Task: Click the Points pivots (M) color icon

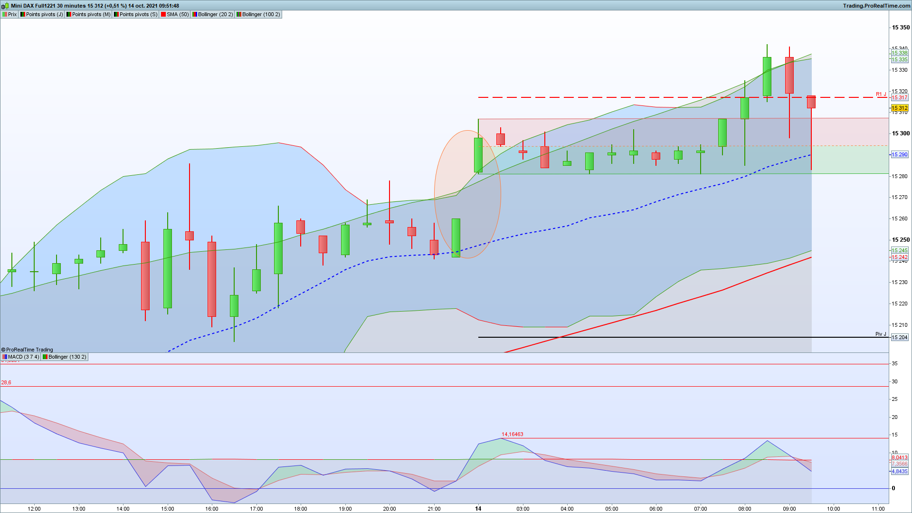Action: pos(68,14)
